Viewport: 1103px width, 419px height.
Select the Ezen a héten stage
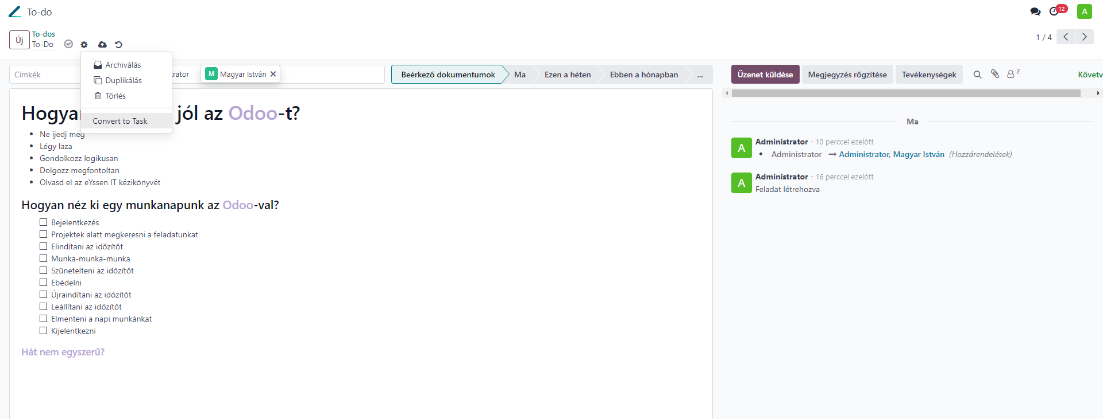pyautogui.click(x=568, y=75)
